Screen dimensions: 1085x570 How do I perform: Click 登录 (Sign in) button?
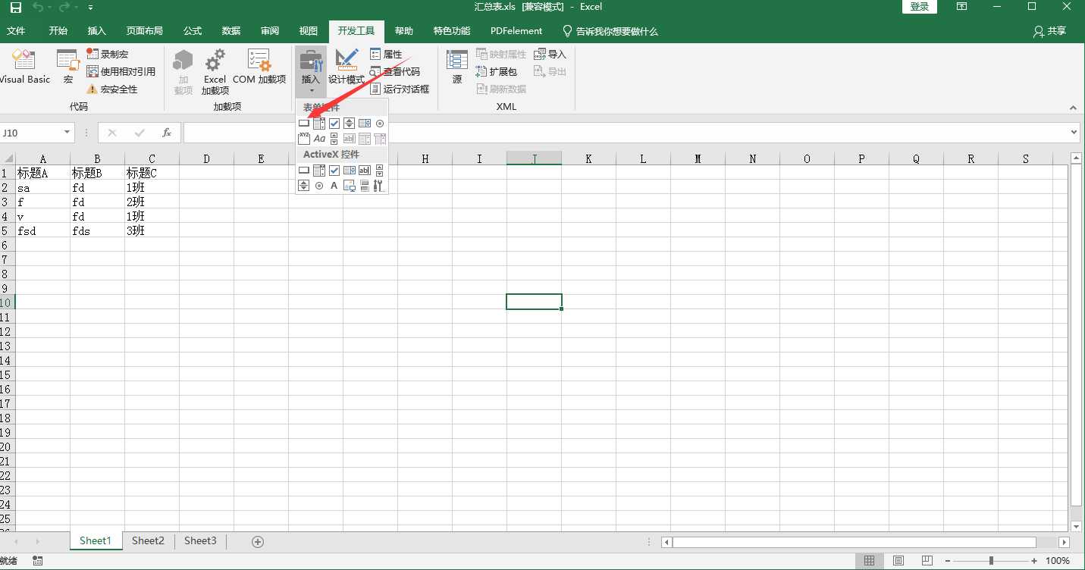920,7
